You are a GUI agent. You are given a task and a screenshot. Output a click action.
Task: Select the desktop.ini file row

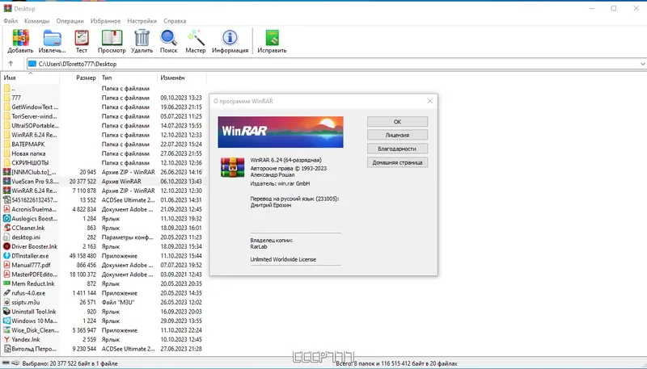click(x=104, y=237)
